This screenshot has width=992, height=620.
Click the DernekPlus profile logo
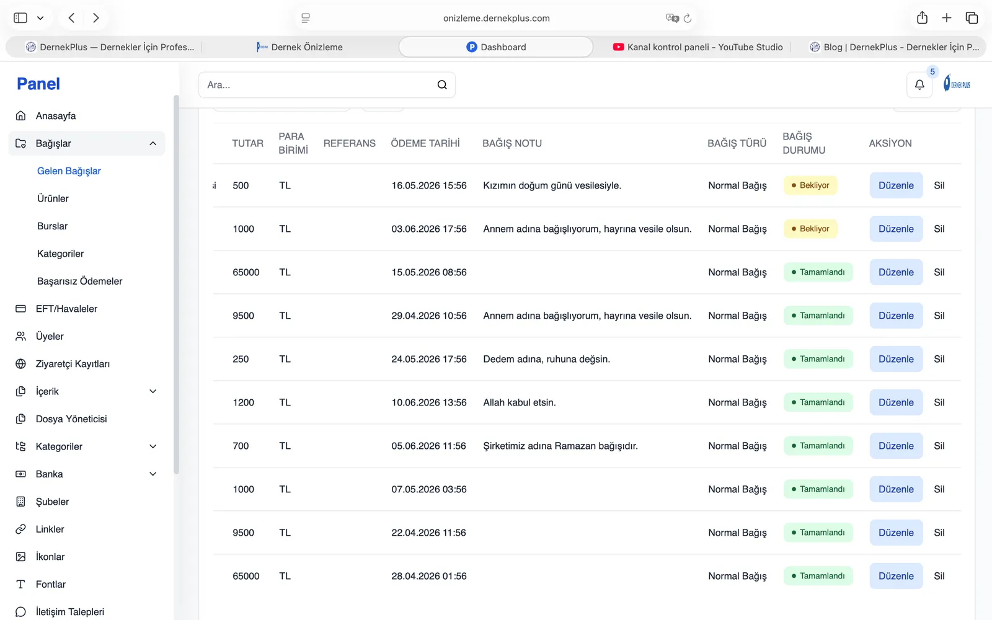point(957,84)
